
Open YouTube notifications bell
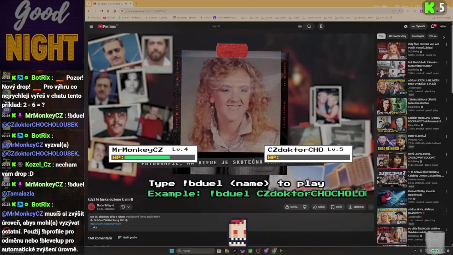(x=433, y=27)
